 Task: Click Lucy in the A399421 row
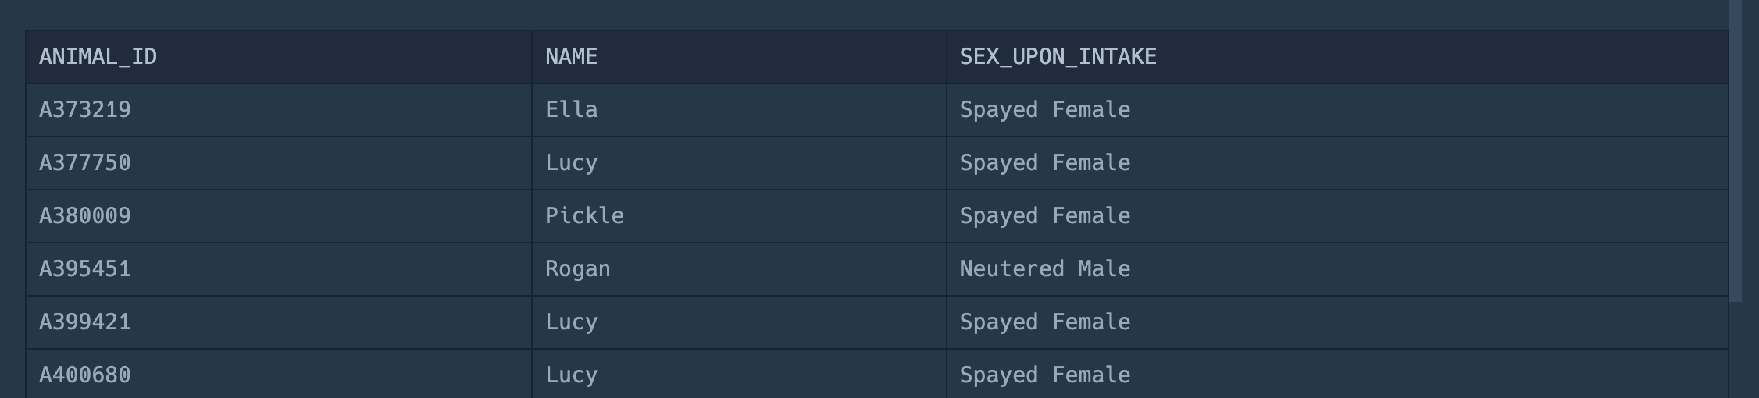pos(739,322)
